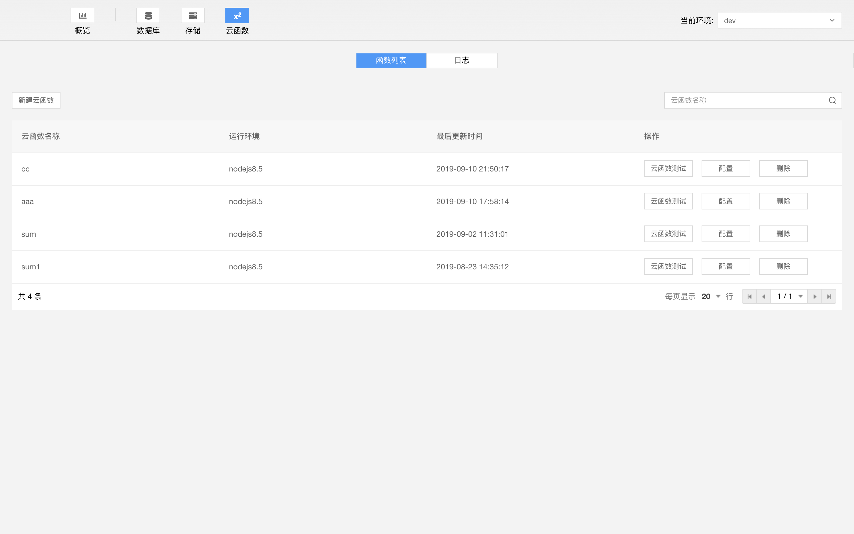Open the 存储 storage icon
Viewport: 854px width, 534px height.
pyautogui.click(x=193, y=15)
